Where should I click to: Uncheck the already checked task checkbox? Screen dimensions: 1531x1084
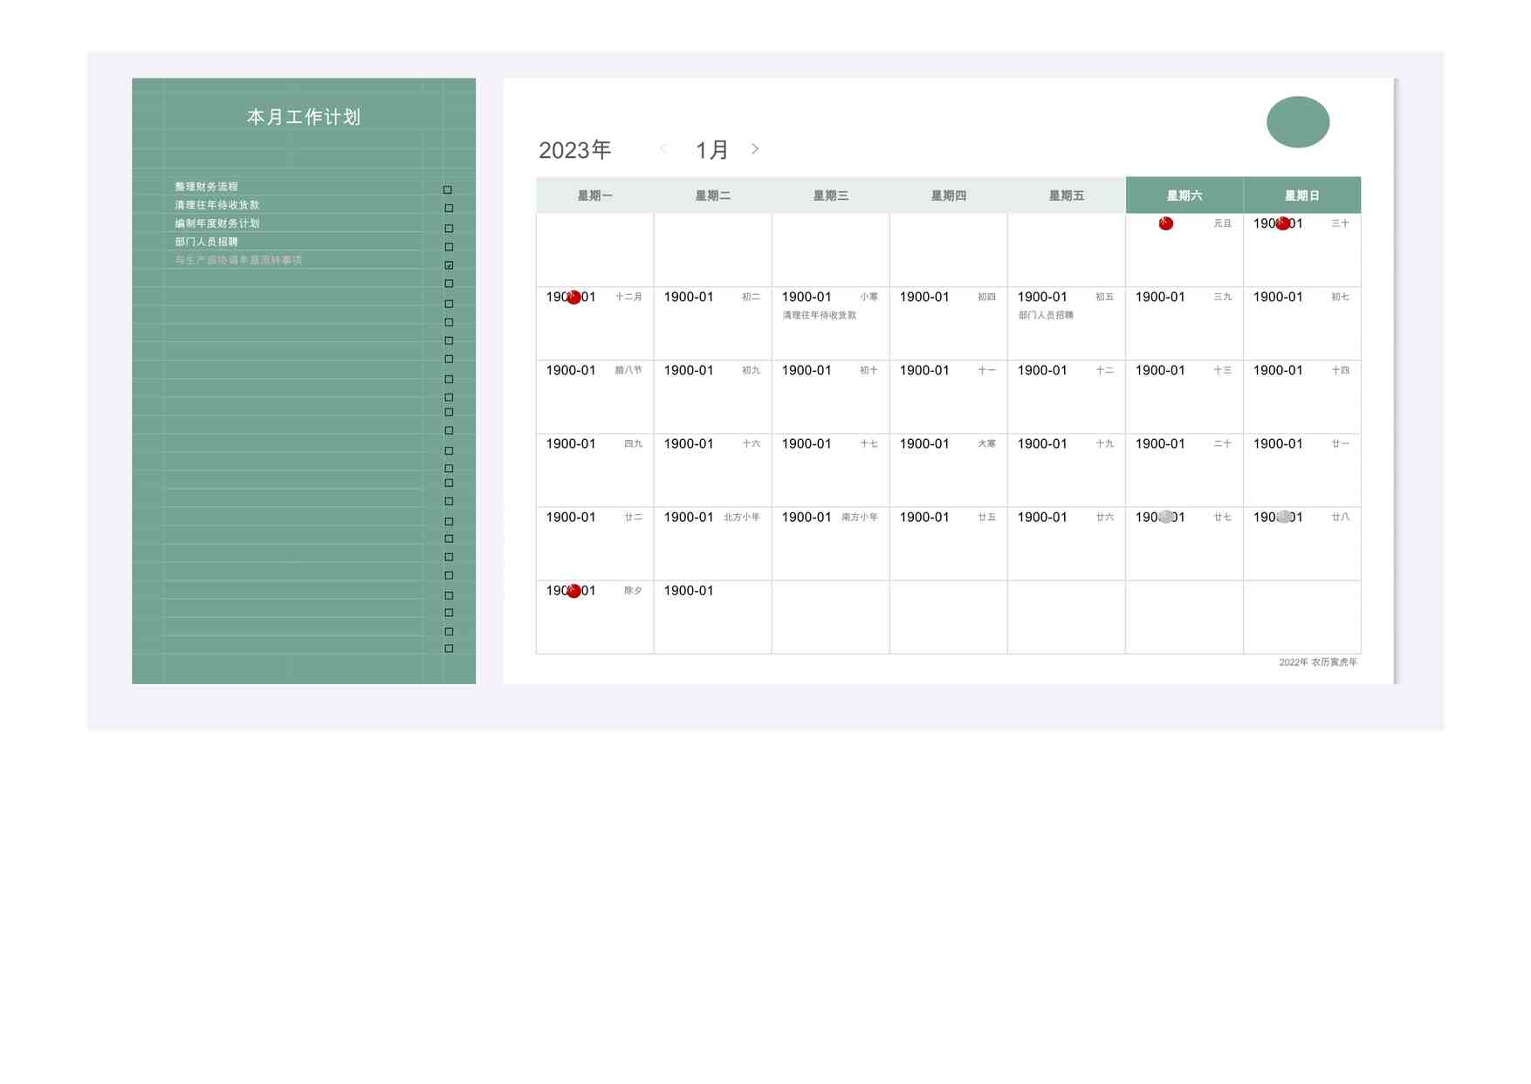point(449,264)
